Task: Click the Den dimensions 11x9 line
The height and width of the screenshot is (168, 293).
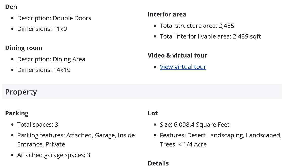Action: 42,29
